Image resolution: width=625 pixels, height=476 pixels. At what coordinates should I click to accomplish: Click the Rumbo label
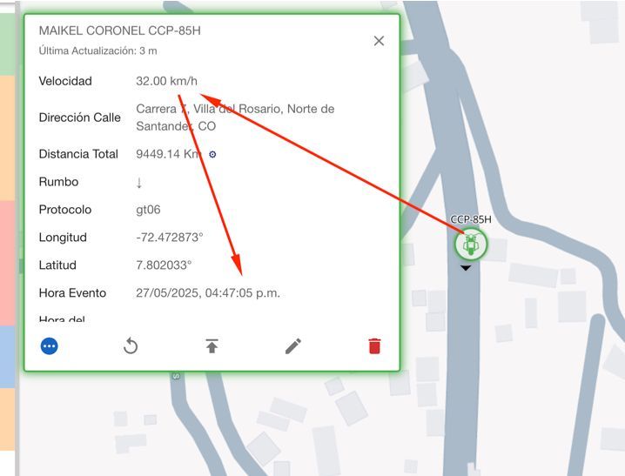(x=58, y=182)
